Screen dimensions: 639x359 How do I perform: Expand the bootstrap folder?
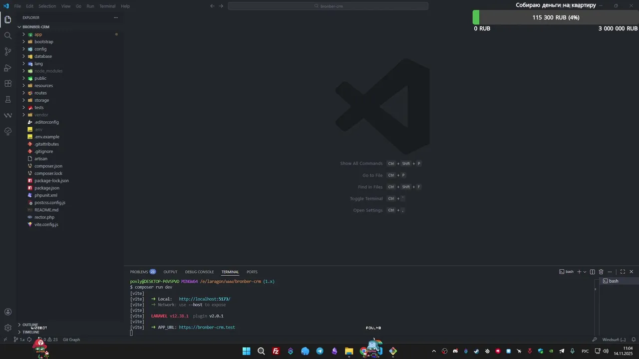23,42
